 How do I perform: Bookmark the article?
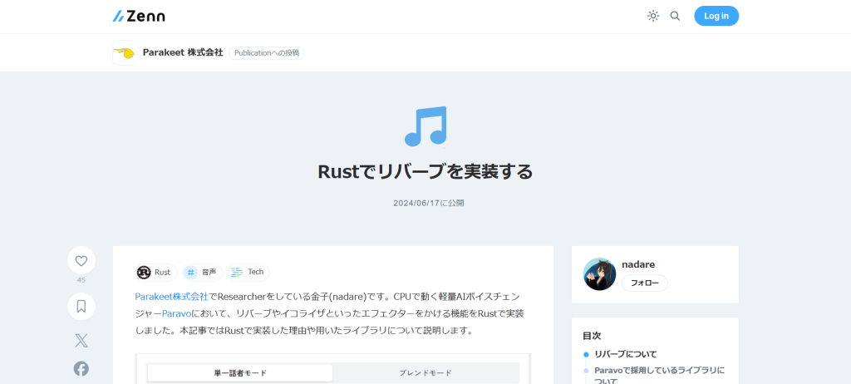click(81, 306)
